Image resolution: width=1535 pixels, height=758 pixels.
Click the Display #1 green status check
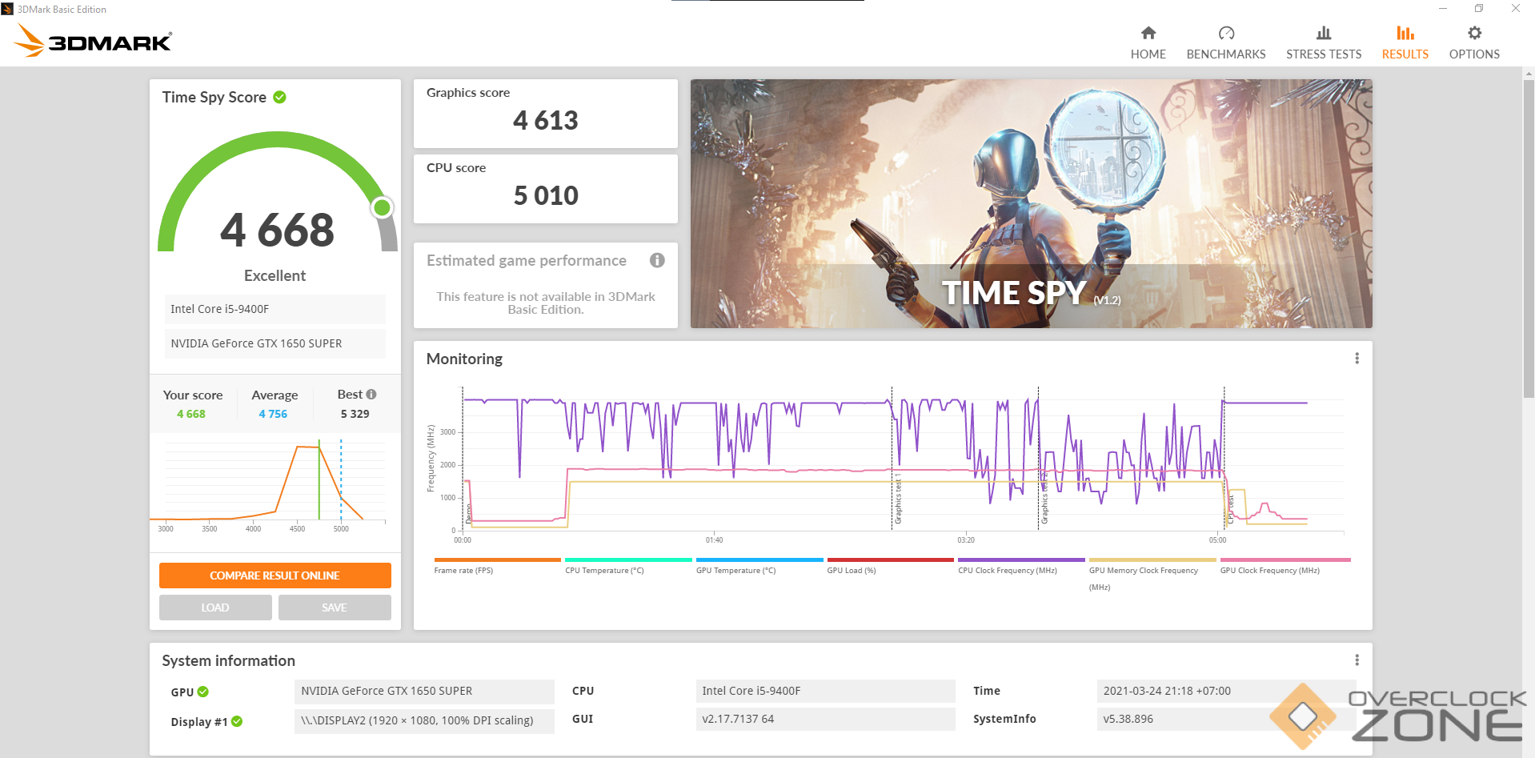click(x=237, y=721)
